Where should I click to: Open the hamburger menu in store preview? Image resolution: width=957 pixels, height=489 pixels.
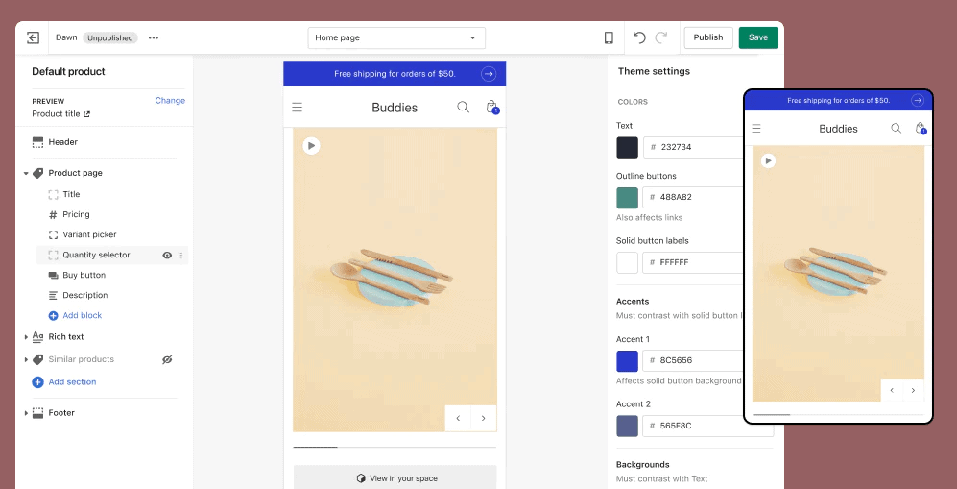coord(298,108)
